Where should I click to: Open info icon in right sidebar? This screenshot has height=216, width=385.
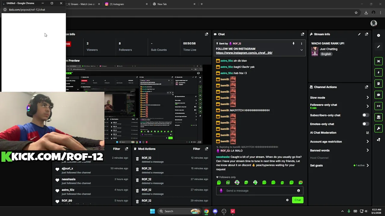click(378, 35)
